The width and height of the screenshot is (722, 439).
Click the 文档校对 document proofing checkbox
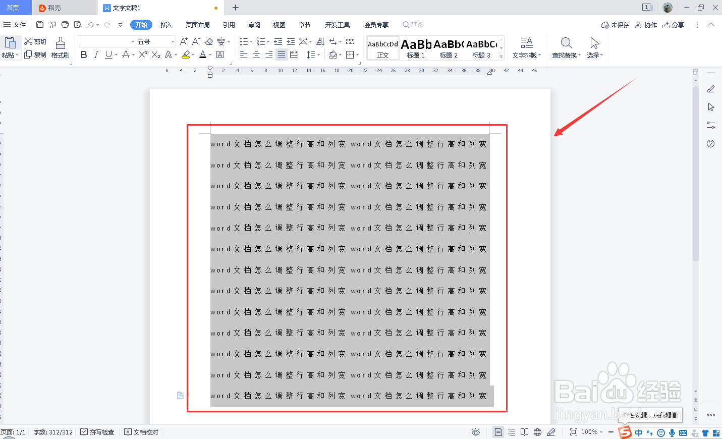[x=141, y=432]
